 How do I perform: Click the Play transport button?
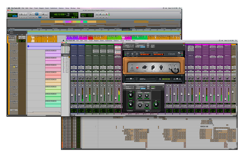click(103, 14)
